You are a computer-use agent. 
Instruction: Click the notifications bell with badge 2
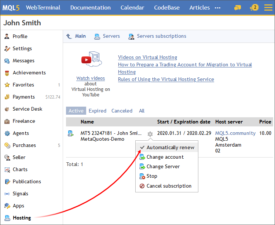click(x=253, y=8)
